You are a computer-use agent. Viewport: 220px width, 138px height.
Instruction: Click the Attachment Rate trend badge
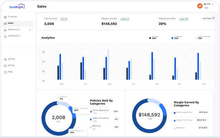pyautogui.click(x=184, y=19)
